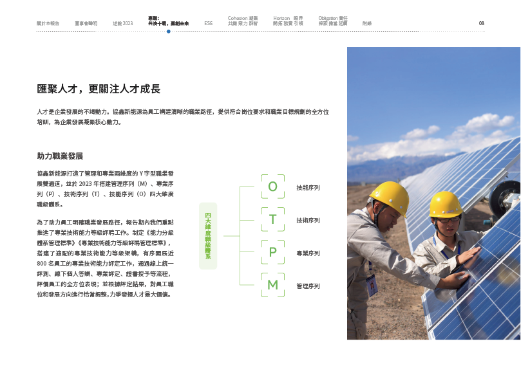Open the last navigation item after Obligation

click(x=367, y=23)
